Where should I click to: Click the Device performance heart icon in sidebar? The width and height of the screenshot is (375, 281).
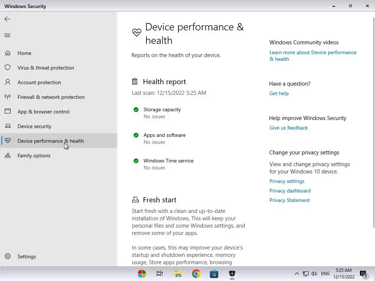8,140
